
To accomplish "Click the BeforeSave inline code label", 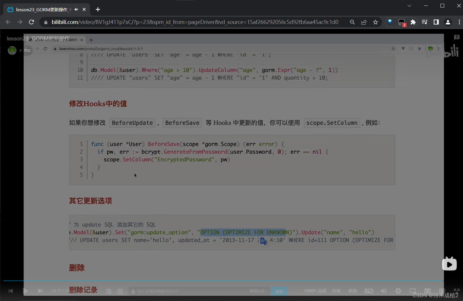I will (x=182, y=123).
